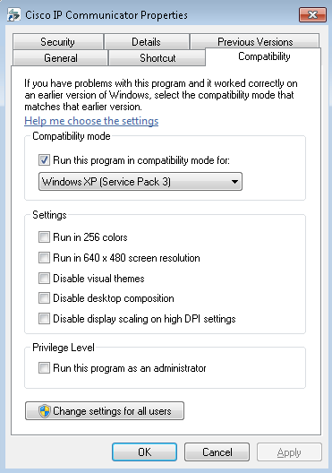Go to the Previous Versions tab
Image resolution: width=332 pixels, height=473 pixels.
255,41
